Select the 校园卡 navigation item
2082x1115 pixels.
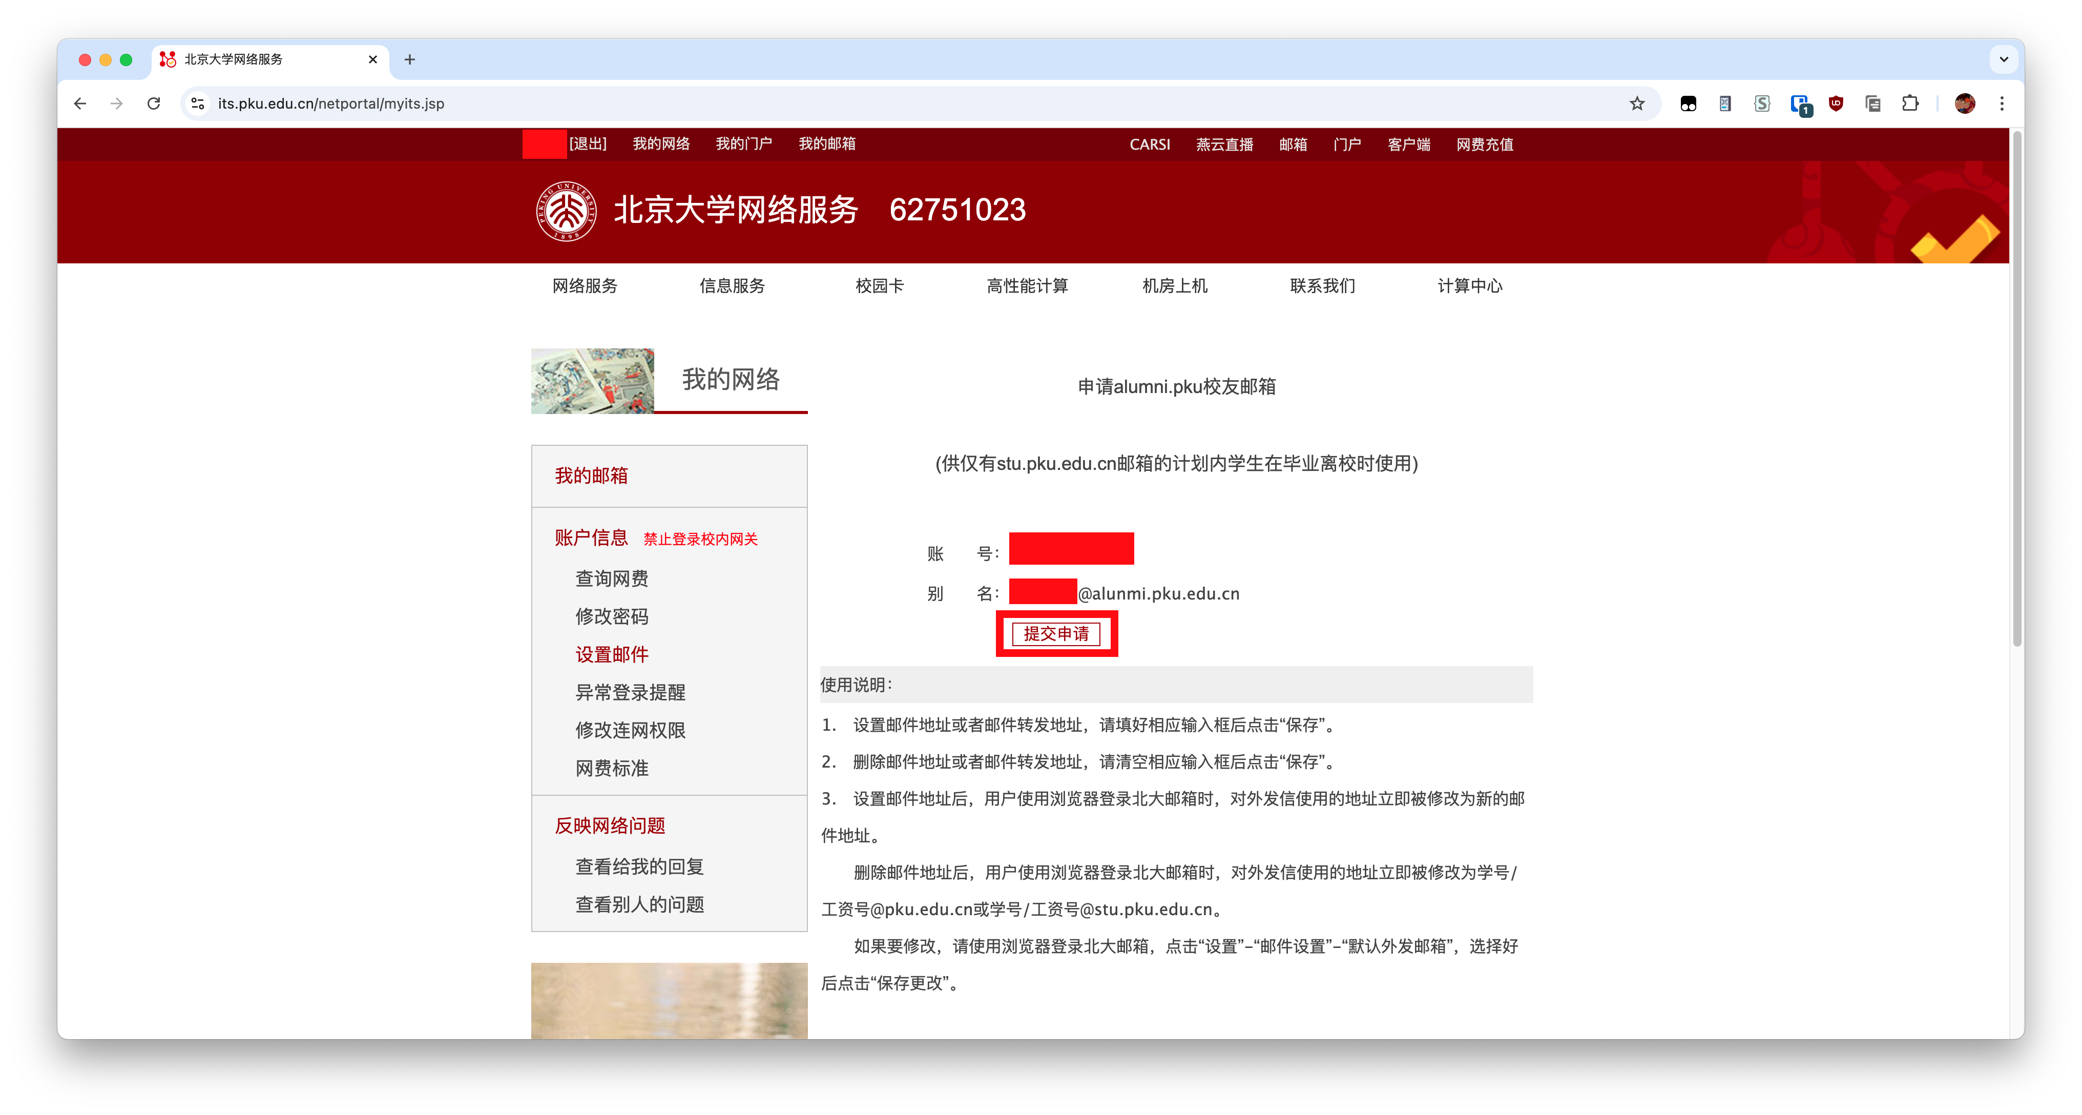pyautogui.click(x=879, y=285)
